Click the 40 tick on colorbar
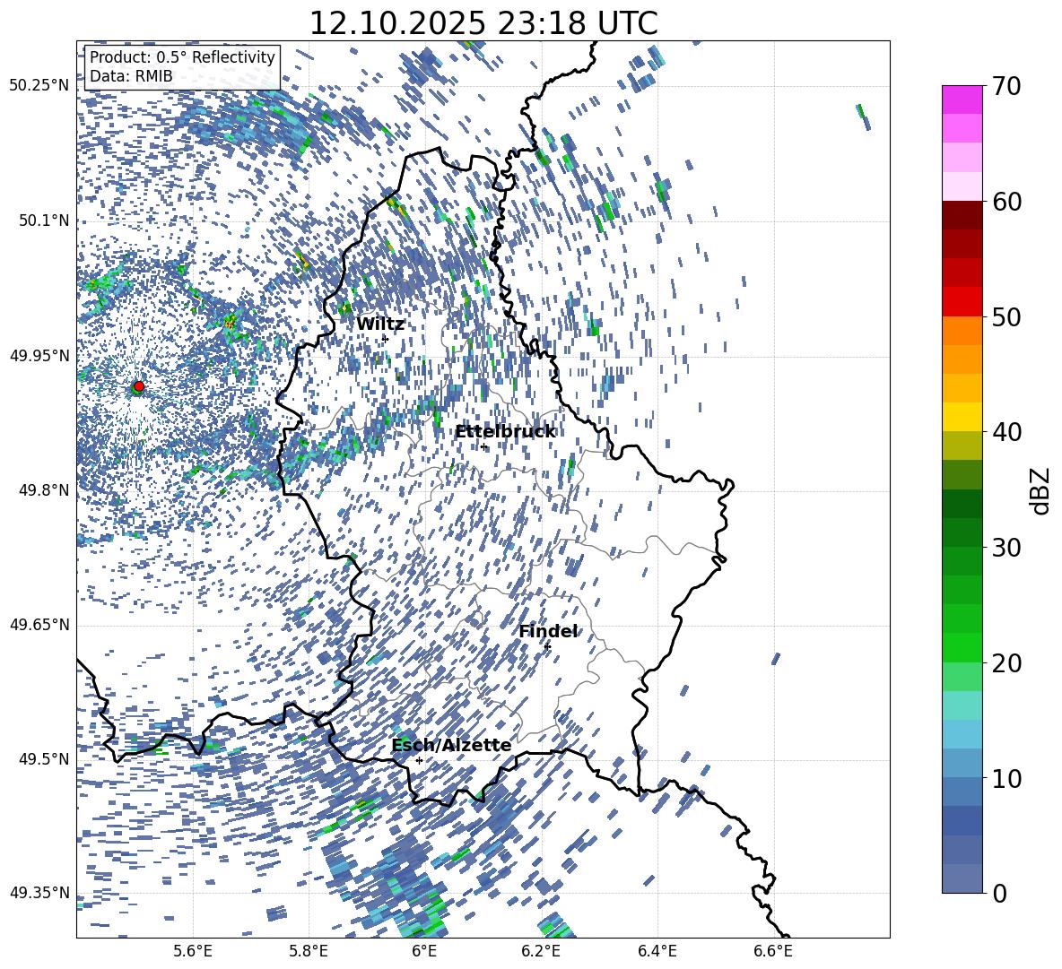This screenshot has width=1062, height=969. click(1006, 432)
